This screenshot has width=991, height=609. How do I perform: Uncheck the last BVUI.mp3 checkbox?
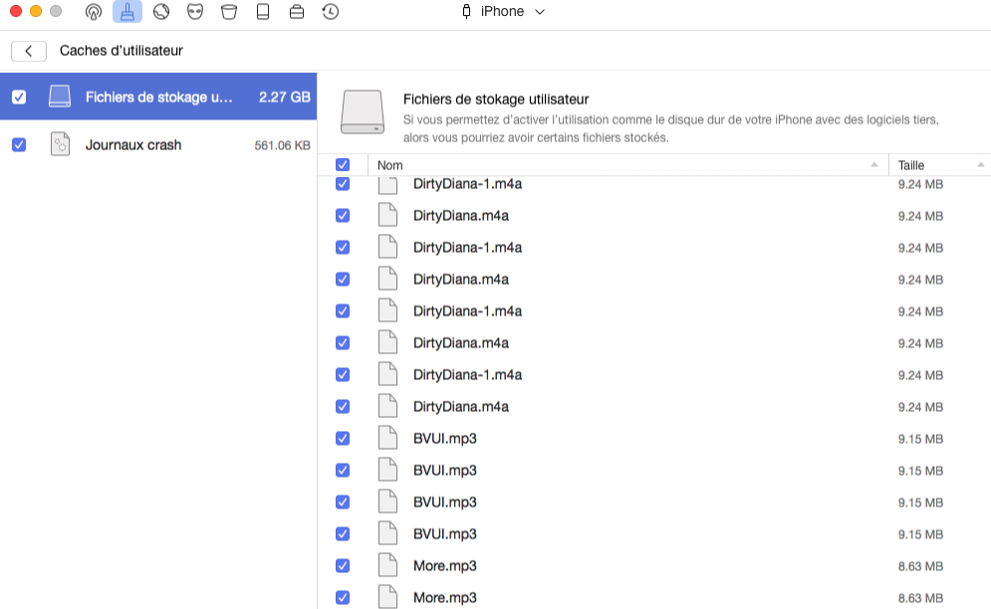pyautogui.click(x=343, y=533)
